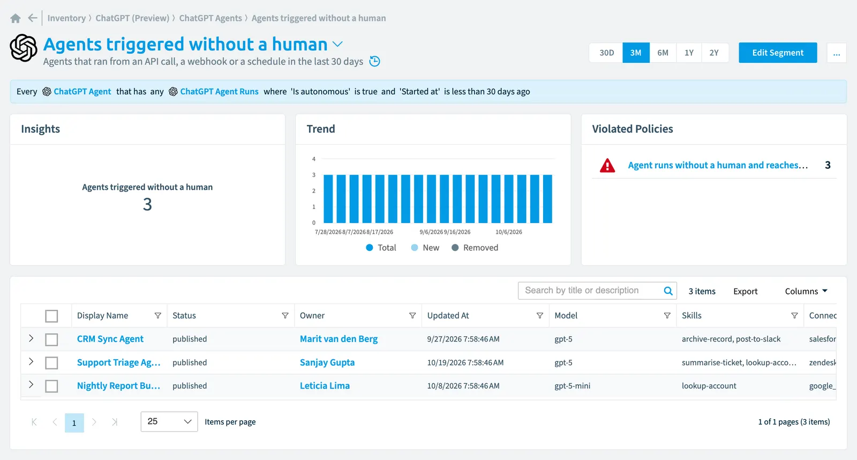Click the Edit Segment button
The image size is (857, 460).
click(x=778, y=53)
